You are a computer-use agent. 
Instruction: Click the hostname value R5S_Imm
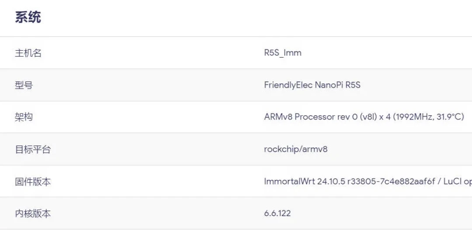pyautogui.click(x=283, y=53)
